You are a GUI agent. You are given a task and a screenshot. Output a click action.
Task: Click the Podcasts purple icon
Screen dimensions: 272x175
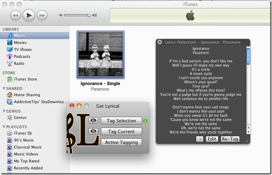coord(10,57)
